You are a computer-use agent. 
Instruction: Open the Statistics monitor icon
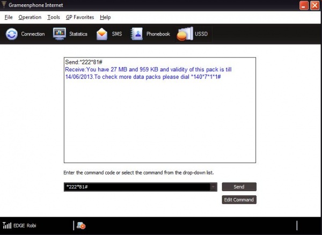tap(60, 34)
